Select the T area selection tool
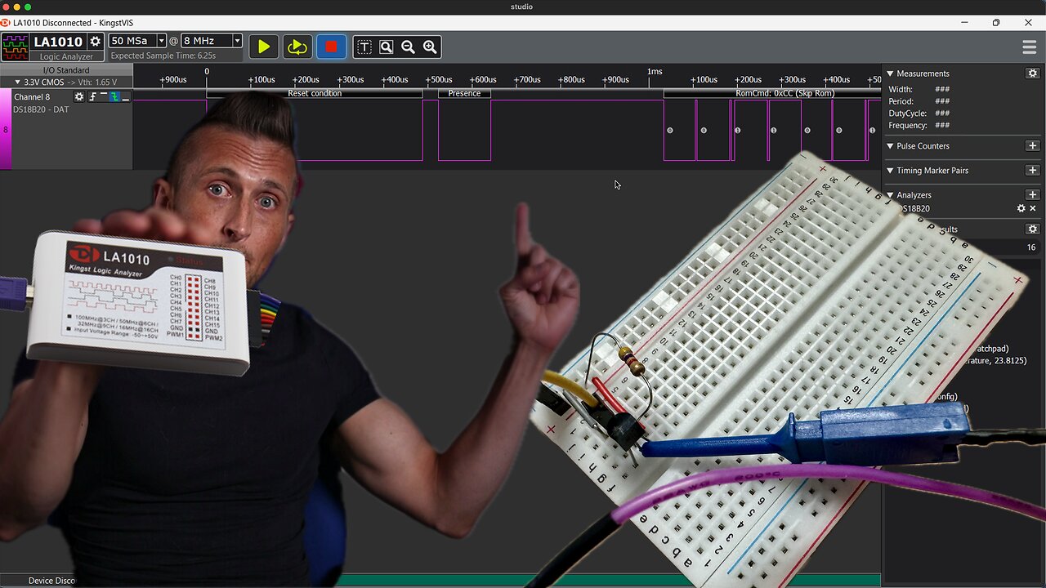This screenshot has width=1046, height=588. [364, 47]
